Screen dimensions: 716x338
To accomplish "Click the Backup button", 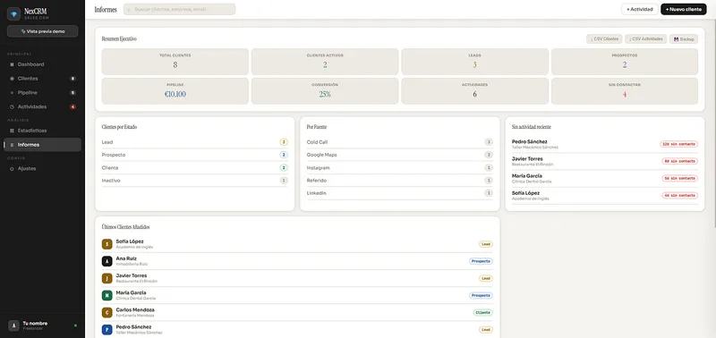I will [x=684, y=39].
